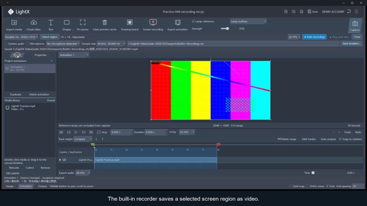
Task: Open the playback 25 FPS dropdown
Action: pos(187,132)
